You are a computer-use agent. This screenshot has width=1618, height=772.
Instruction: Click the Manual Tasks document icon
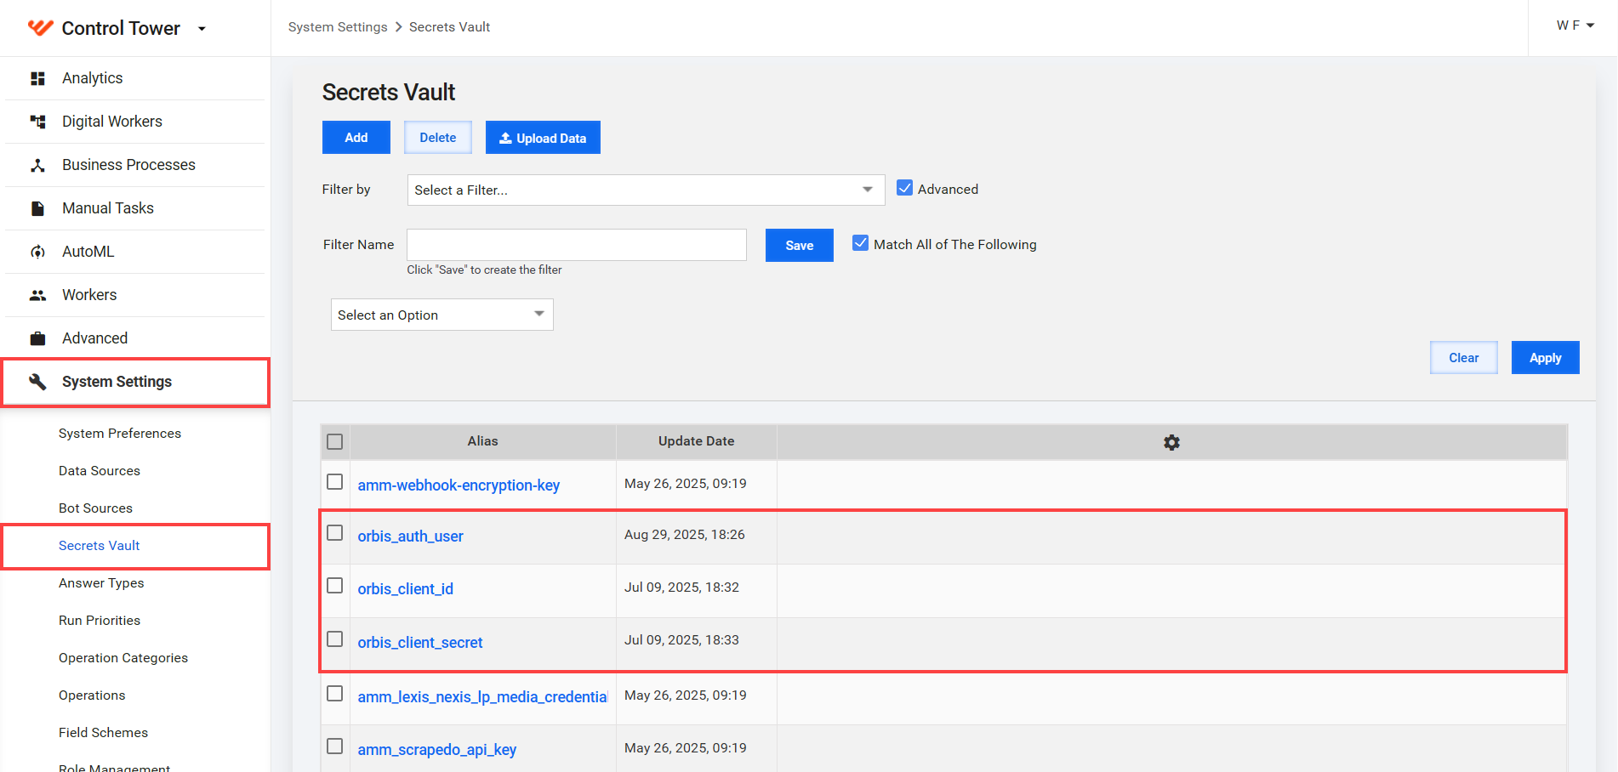pyautogui.click(x=37, y=208)
